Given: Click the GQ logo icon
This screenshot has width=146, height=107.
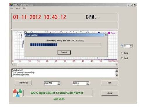Looking at the screenshot, I should point(18,93).
